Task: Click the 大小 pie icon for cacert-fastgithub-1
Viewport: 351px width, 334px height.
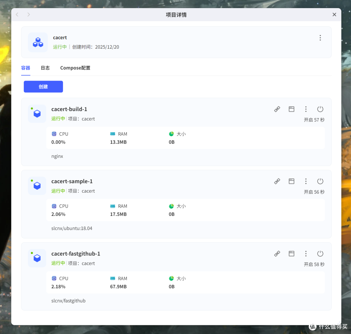Action: click(x=172, y=278)
